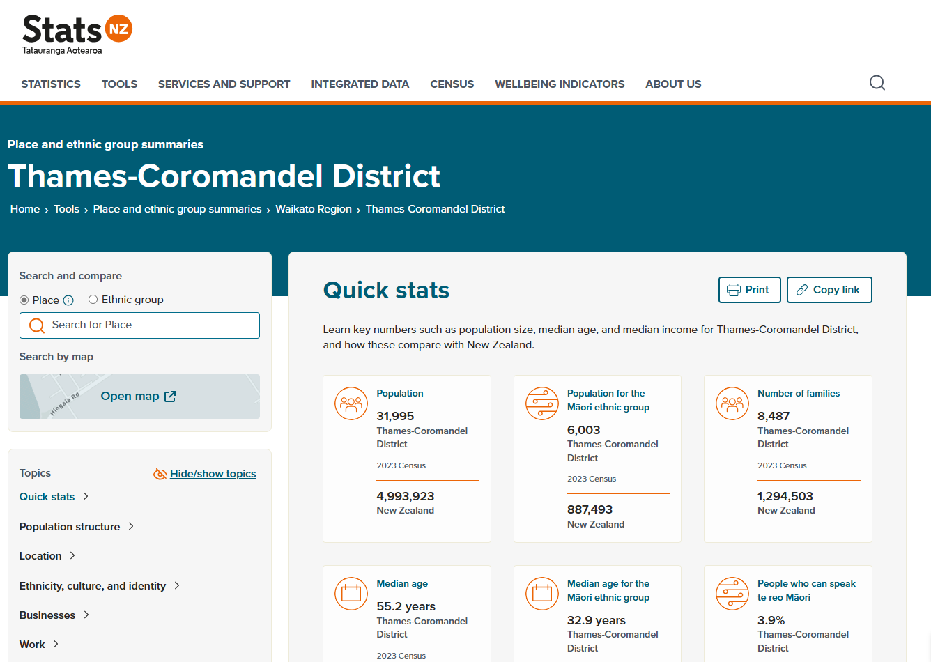931x662 pixels.
Task: Click Median age for the Māori ethnic group
Action: (x=608, y=591)
